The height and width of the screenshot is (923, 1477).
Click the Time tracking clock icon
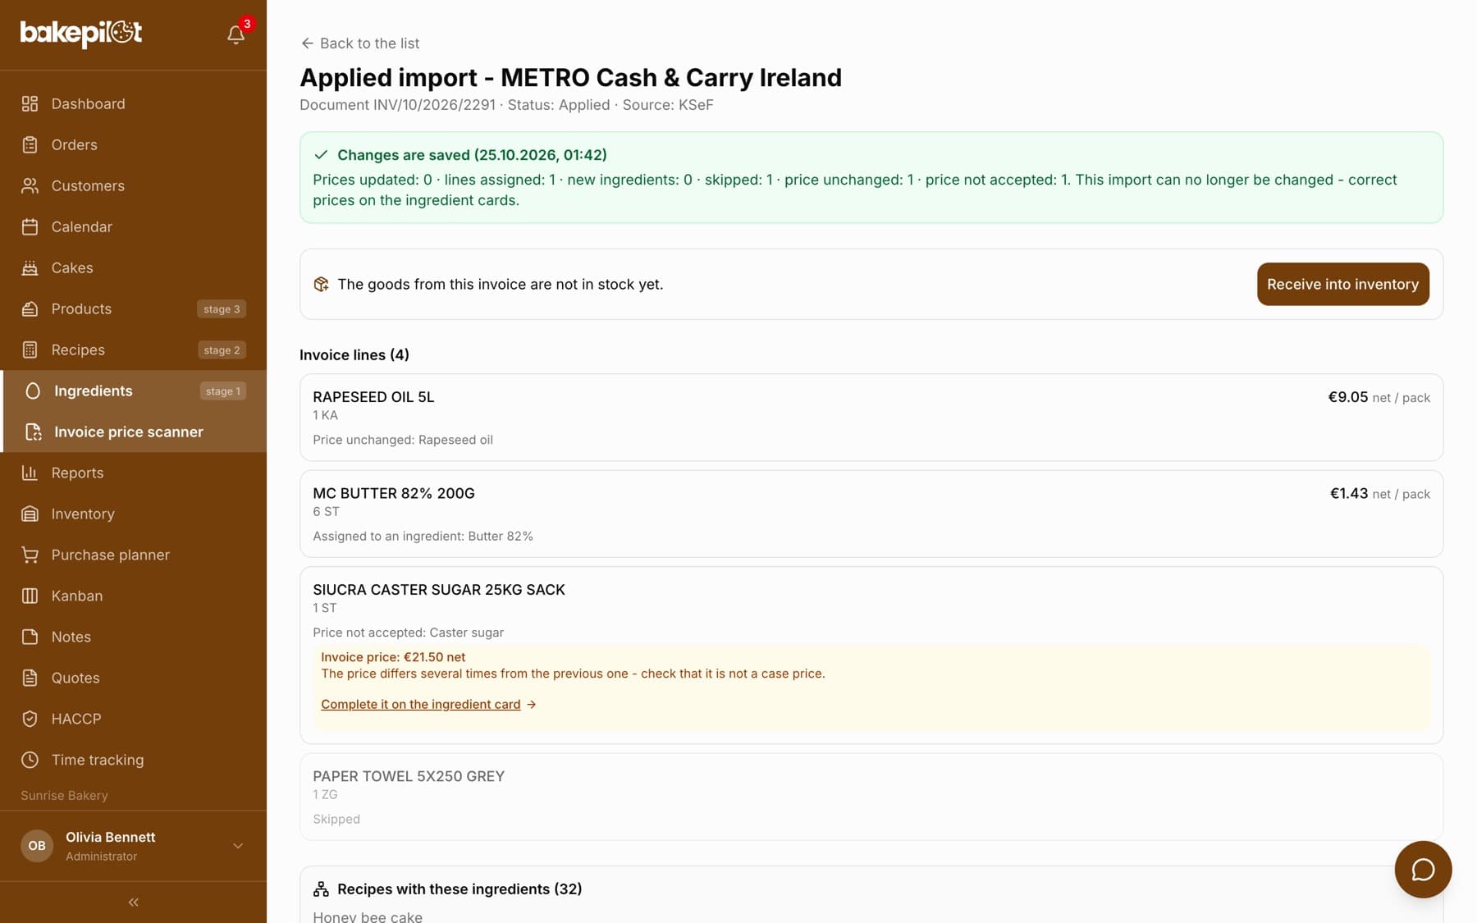pyautogui.click(x=30, y=760)
